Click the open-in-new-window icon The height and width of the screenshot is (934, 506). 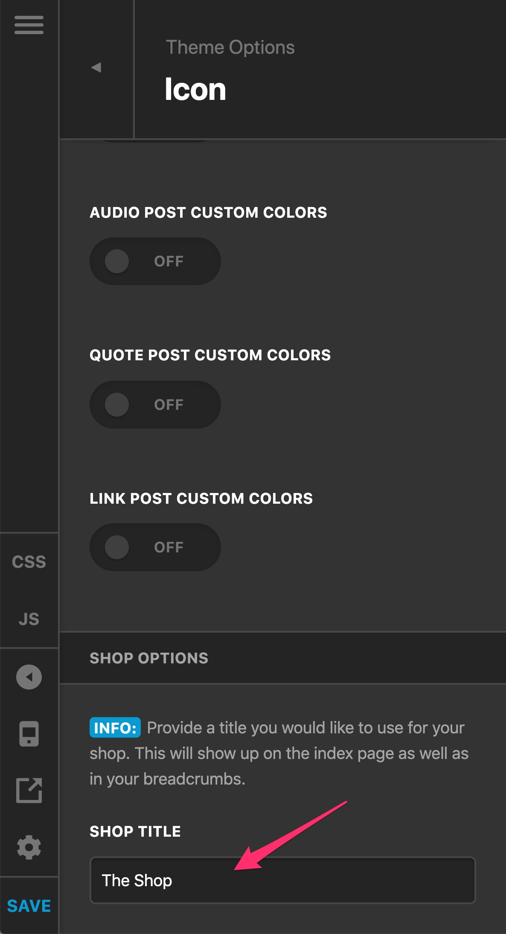(29, 791)
